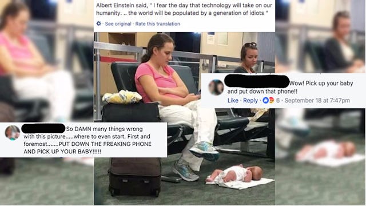Click the gear icon beside See original
Image resolution: width=366 pixels, height=206 pixels.
(x=99, y=23)
